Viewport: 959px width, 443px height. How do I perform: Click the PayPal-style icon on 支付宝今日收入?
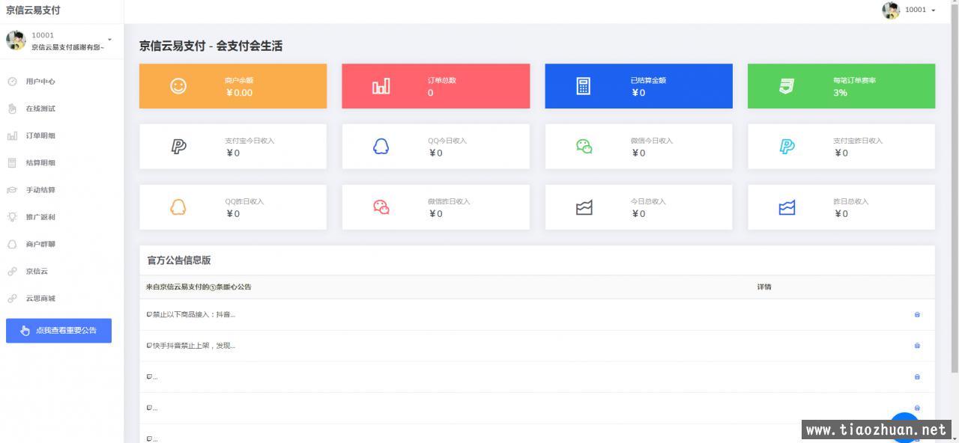pos(178,147)
